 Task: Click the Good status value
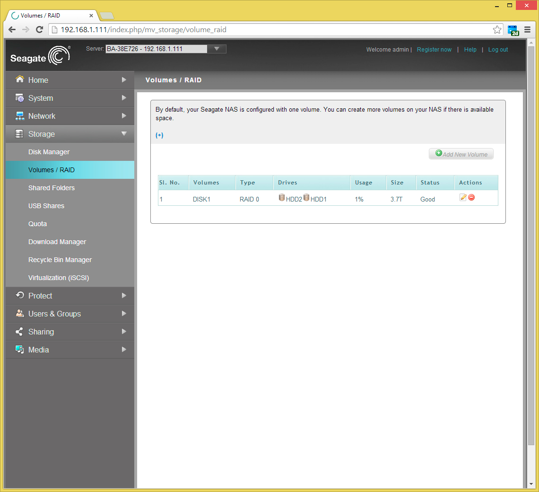click(427, 199)
